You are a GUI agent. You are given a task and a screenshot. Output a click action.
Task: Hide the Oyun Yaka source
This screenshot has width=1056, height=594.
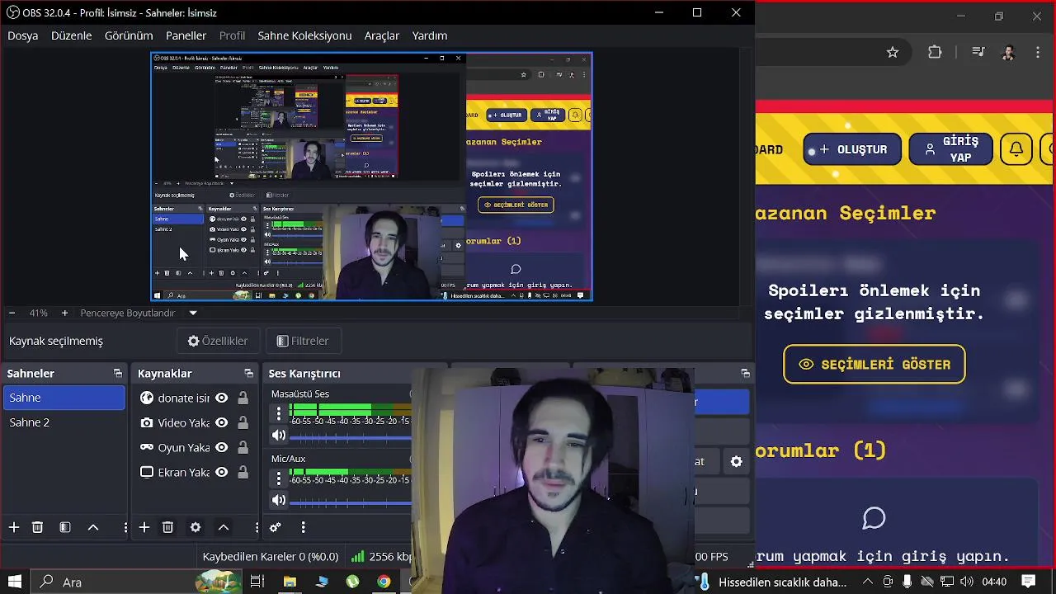click(x=221, y=447)
